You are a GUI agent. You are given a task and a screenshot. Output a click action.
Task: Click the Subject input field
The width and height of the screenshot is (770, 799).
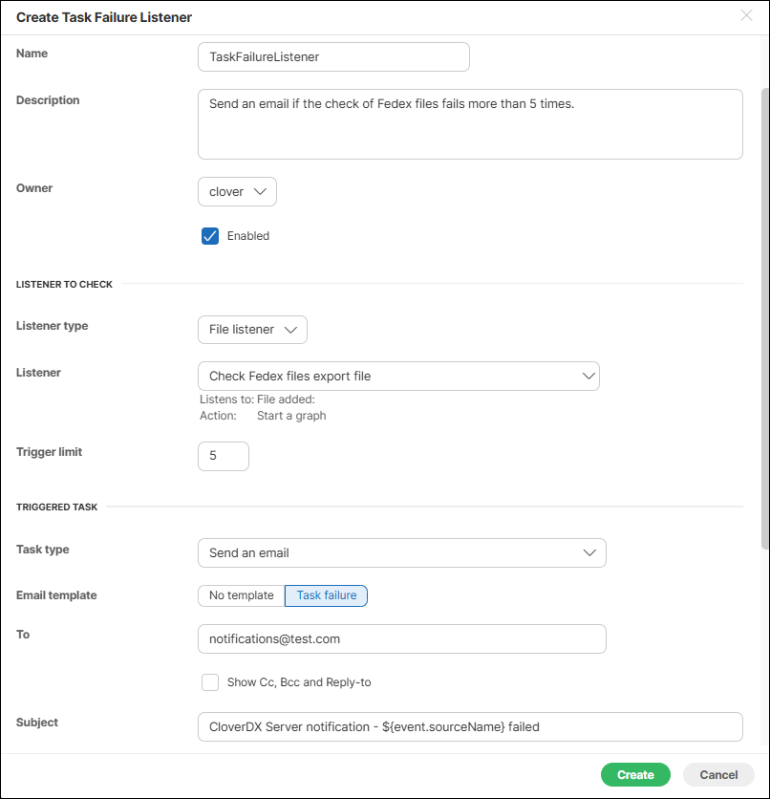tap(470, 727)
